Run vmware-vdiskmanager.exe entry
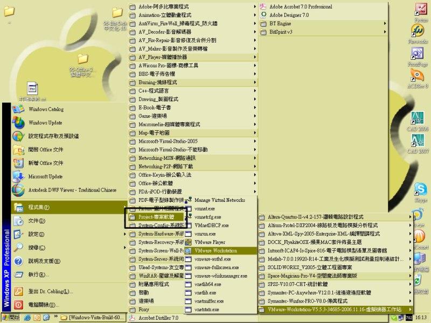 coord(220,276)
